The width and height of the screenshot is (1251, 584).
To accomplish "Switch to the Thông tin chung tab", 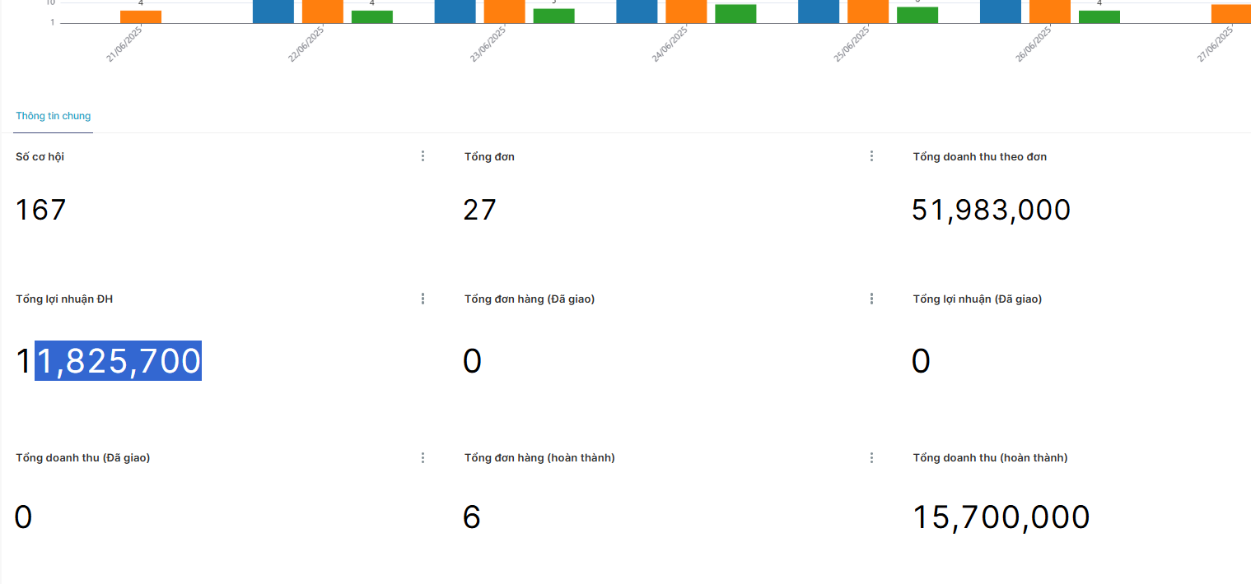I will pyautogui.click(x=54, y=116).
